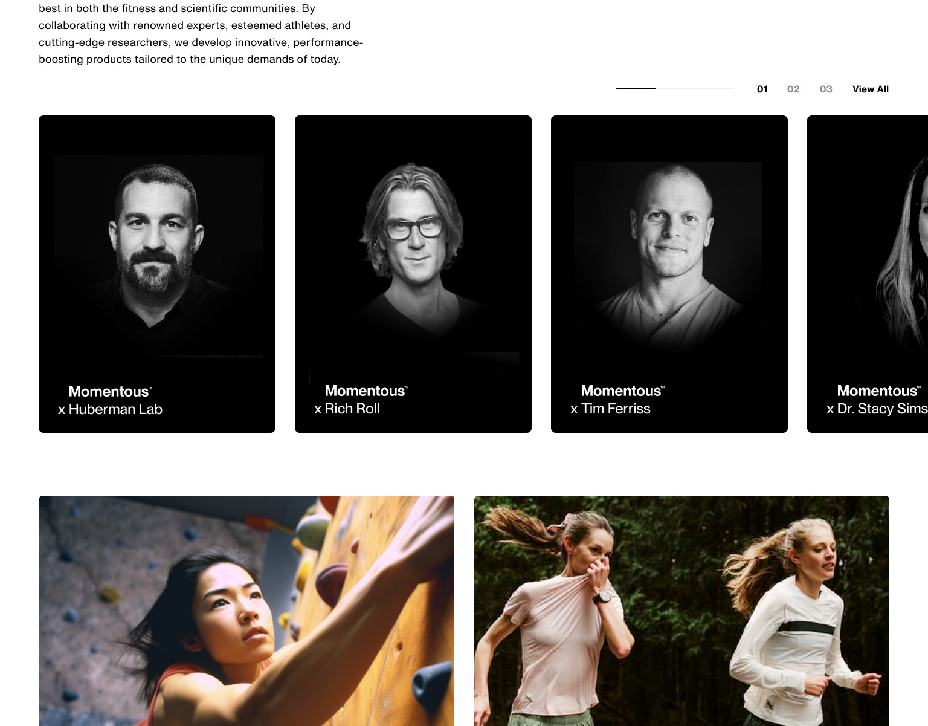Open the Momentous x Tim Ferriss card
Screen dimensions: 928x726
pyautogui.click(x=669, y=274)
